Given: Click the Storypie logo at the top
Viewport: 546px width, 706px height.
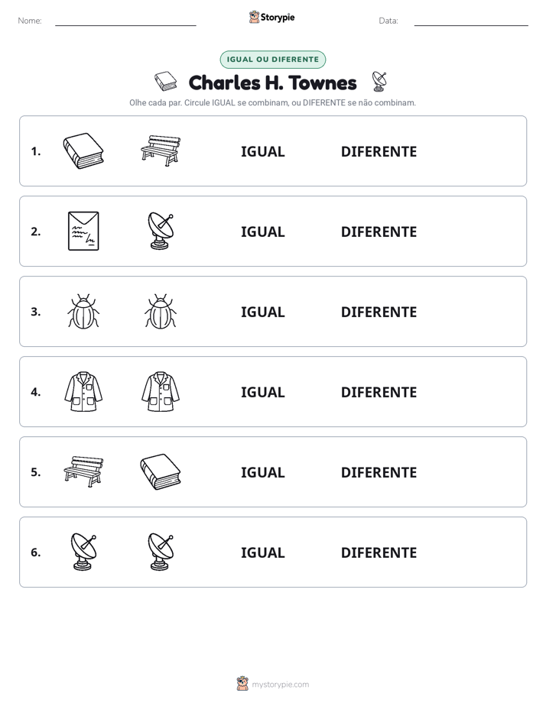Looking at the screenshot, I should click(272, 17).
